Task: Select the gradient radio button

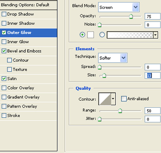Action: click(x=102, y=35)
